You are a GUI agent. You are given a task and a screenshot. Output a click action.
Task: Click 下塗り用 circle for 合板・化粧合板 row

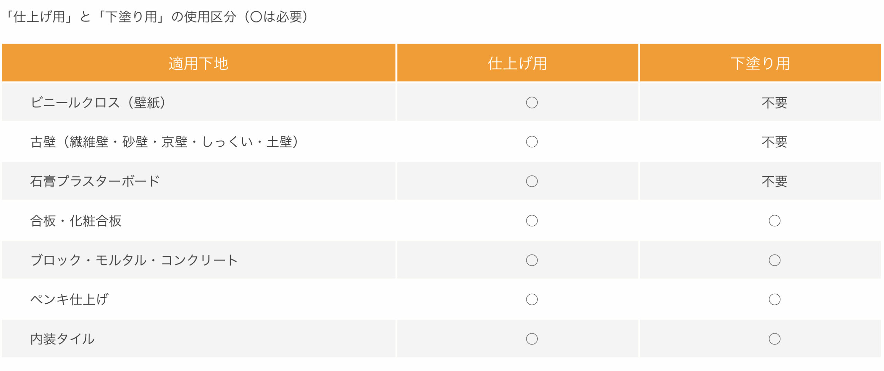775,221
